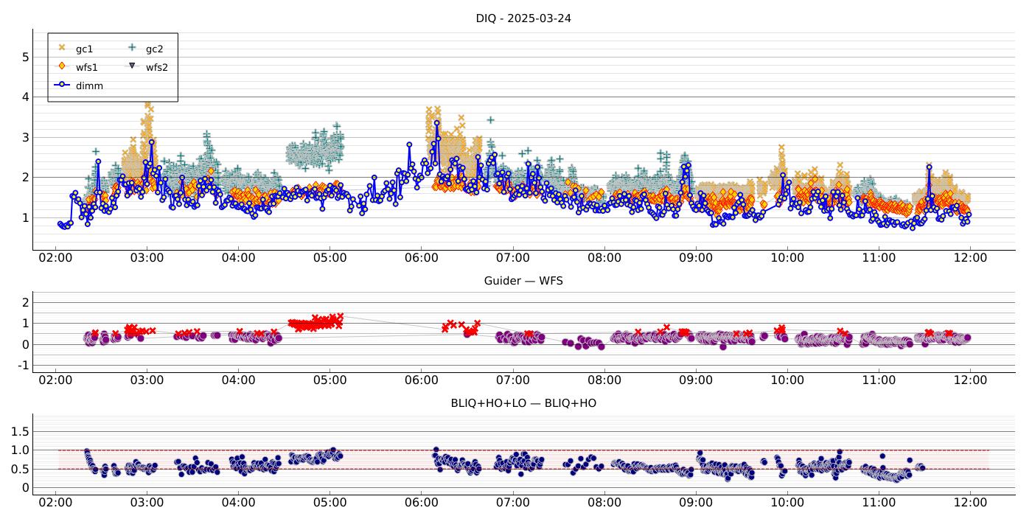Click the '07:00' time label under Guider plot

[513, 380]
